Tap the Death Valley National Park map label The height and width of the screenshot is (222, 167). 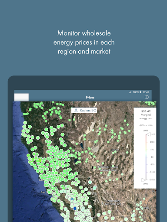click(x=113, y=202)
